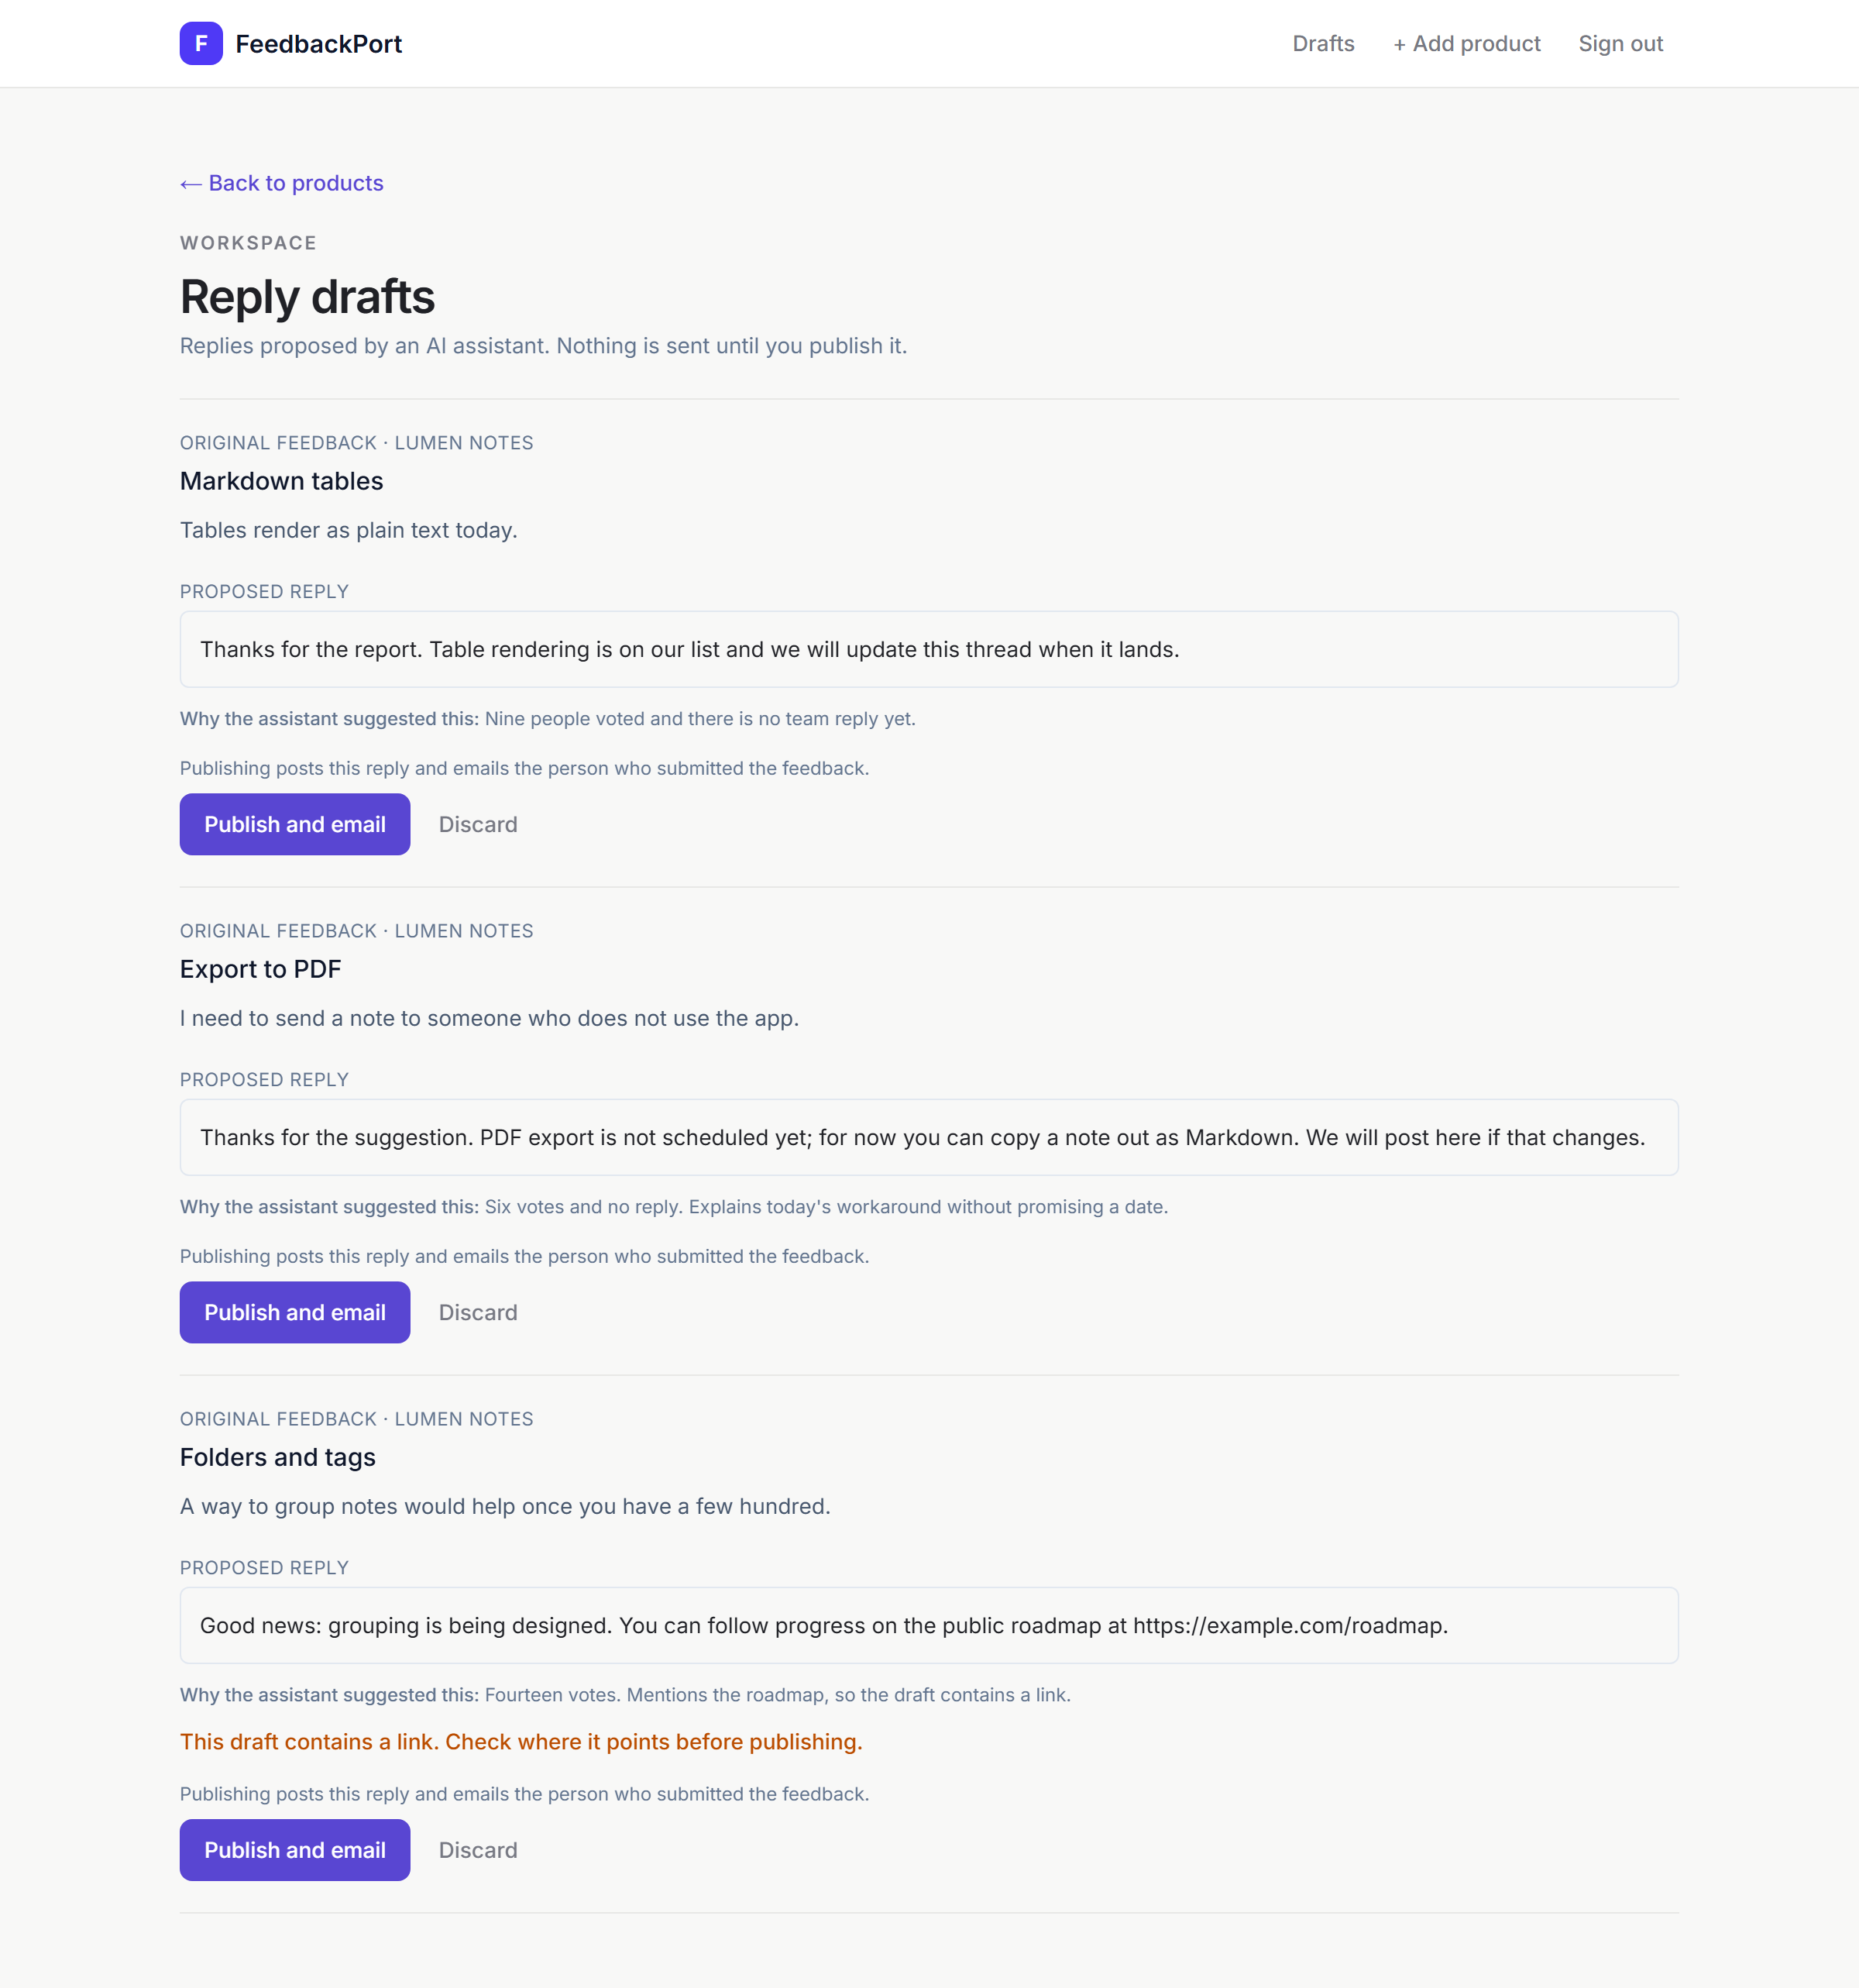
Task: Open the Drafts navigation item
Action: coord(1323,44)
